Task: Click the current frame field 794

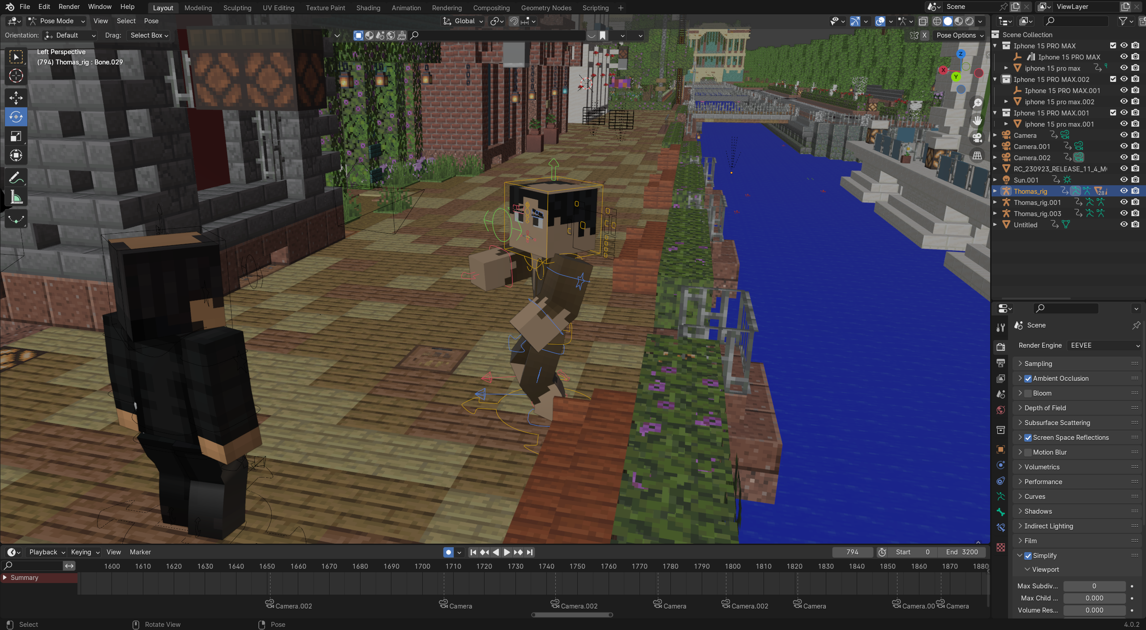Action: 852,552
